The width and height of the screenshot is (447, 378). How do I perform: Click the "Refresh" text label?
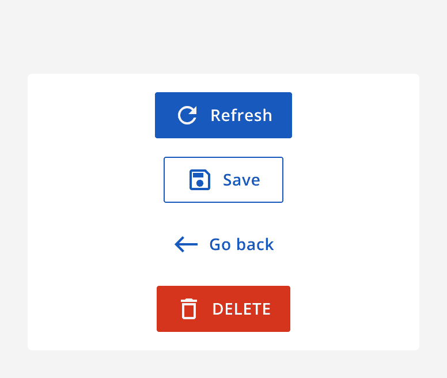(241, 115)
